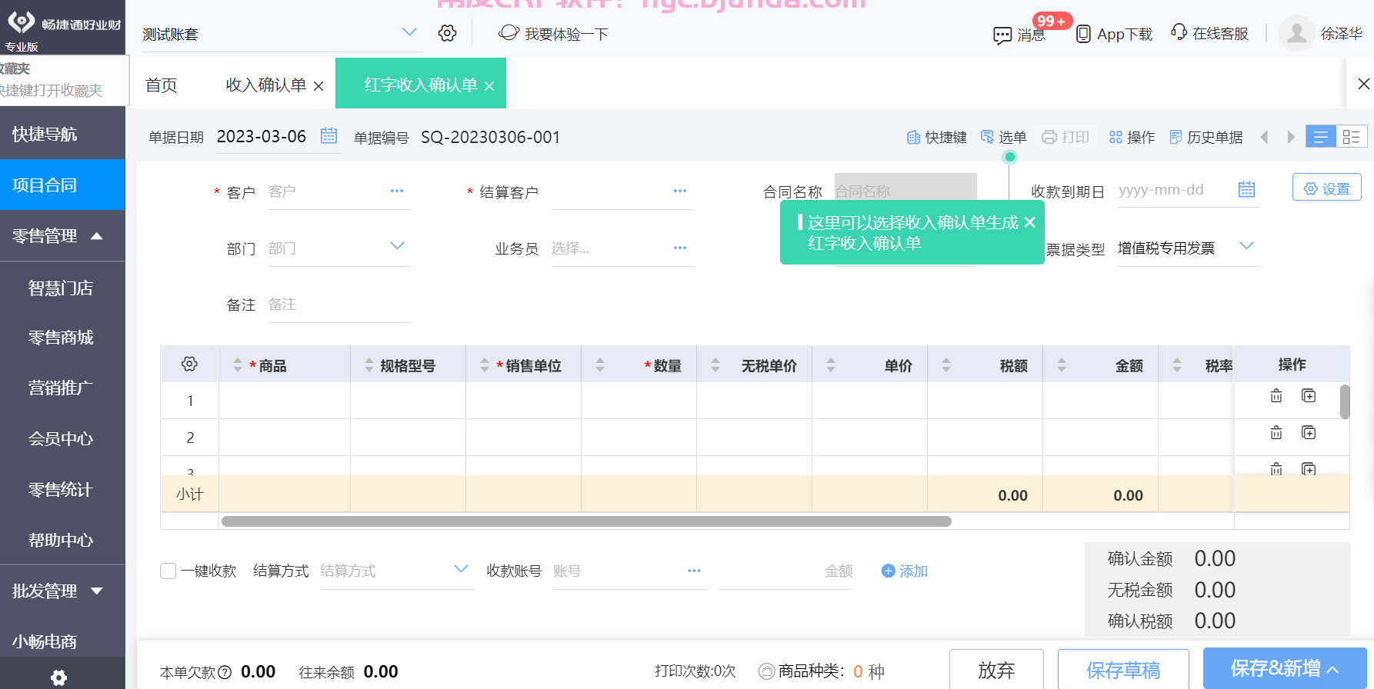Expand 保存&新增 split options arrow
Image resolution: width=1374 pixels, height=689 pixels.
coord(1334,670)
